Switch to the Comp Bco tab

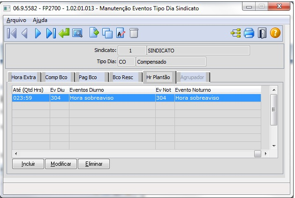click(58, 77)
